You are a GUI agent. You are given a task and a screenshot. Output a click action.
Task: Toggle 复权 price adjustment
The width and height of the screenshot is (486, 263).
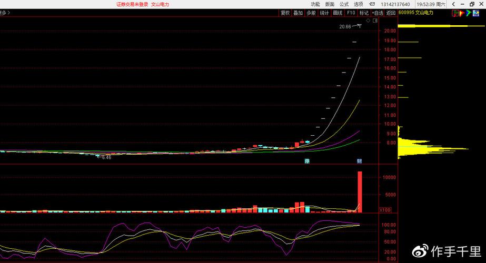(x=285, y=13)
